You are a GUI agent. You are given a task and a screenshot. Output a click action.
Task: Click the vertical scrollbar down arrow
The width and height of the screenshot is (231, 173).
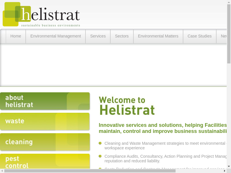229,166
